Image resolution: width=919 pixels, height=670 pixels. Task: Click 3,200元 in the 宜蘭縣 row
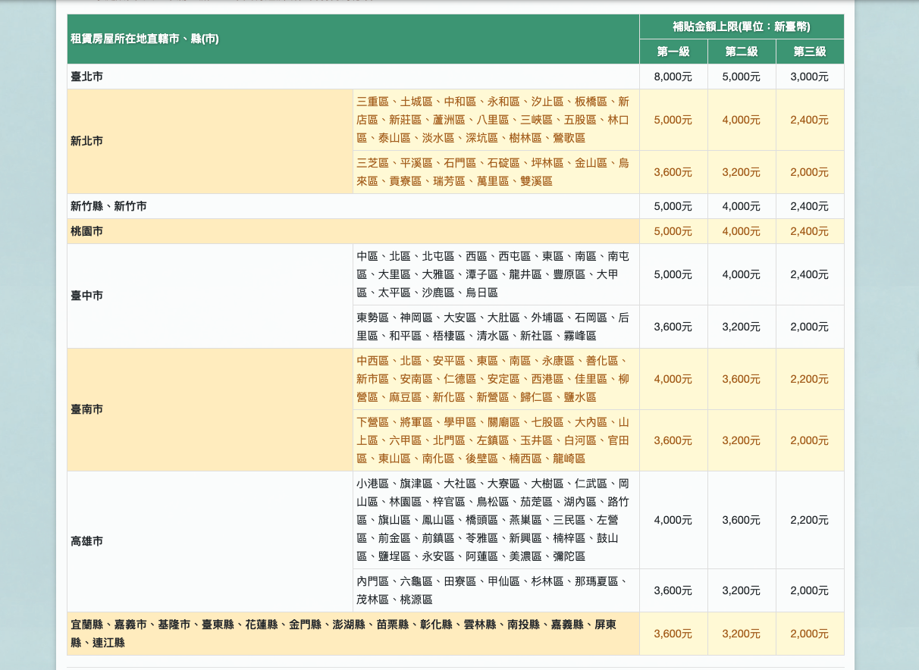(x=742, y=634)
